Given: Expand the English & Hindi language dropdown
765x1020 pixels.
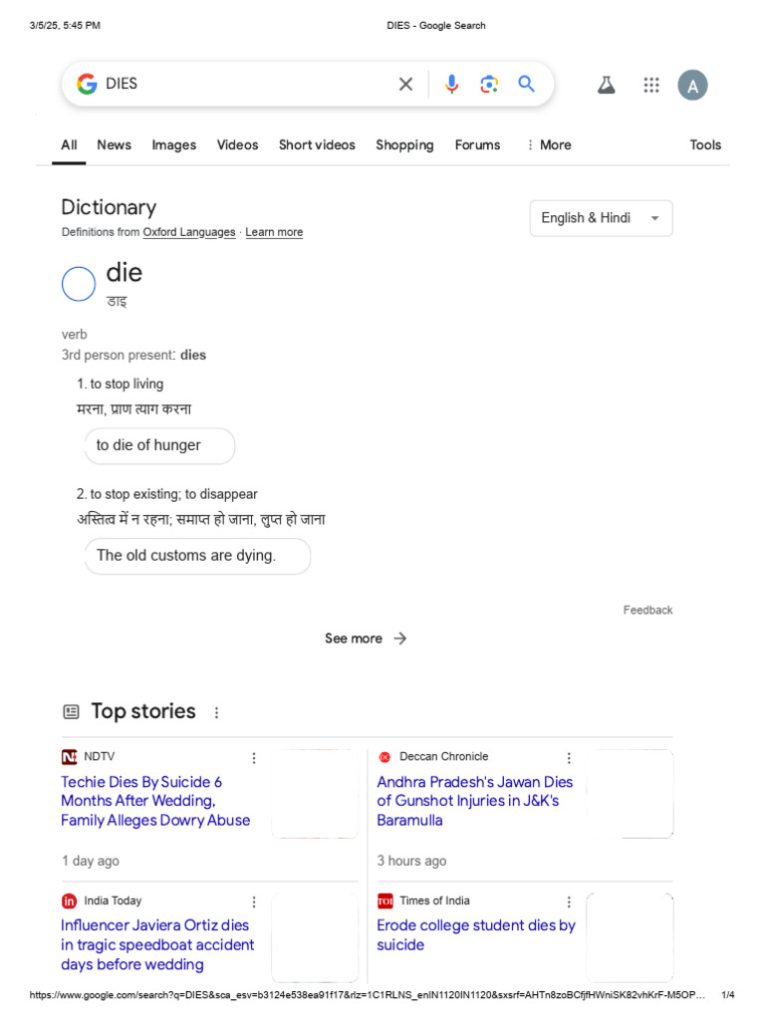Looking at the screenshot, I should [x=601, y=218].
